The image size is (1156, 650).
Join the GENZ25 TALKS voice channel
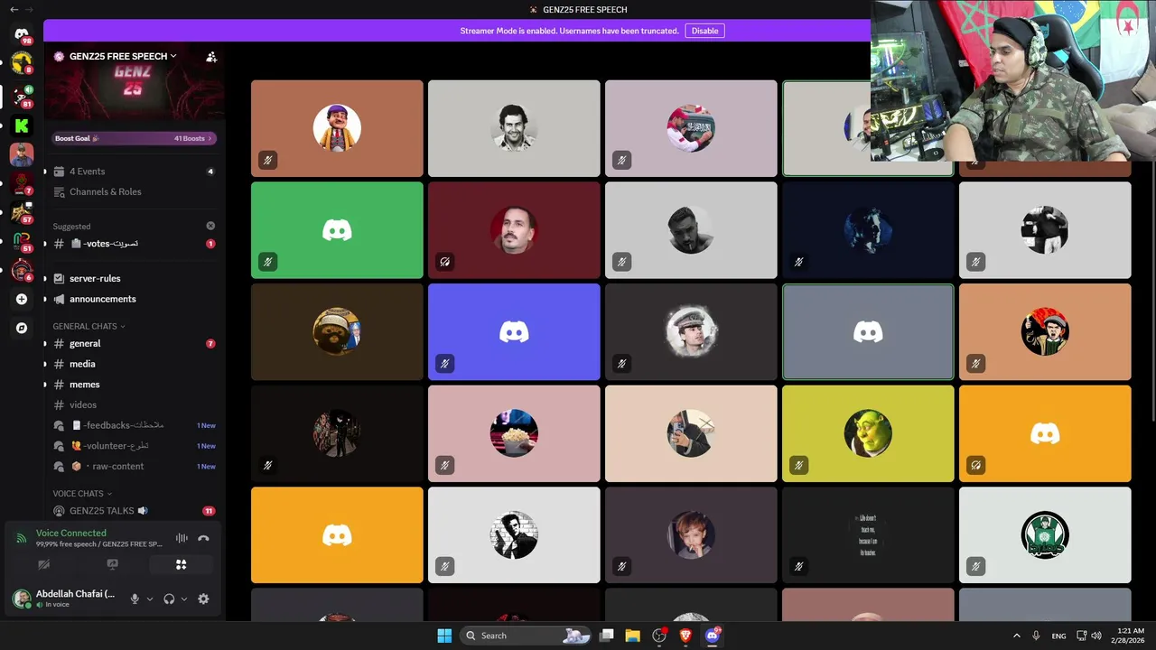(x=135, y=511)
